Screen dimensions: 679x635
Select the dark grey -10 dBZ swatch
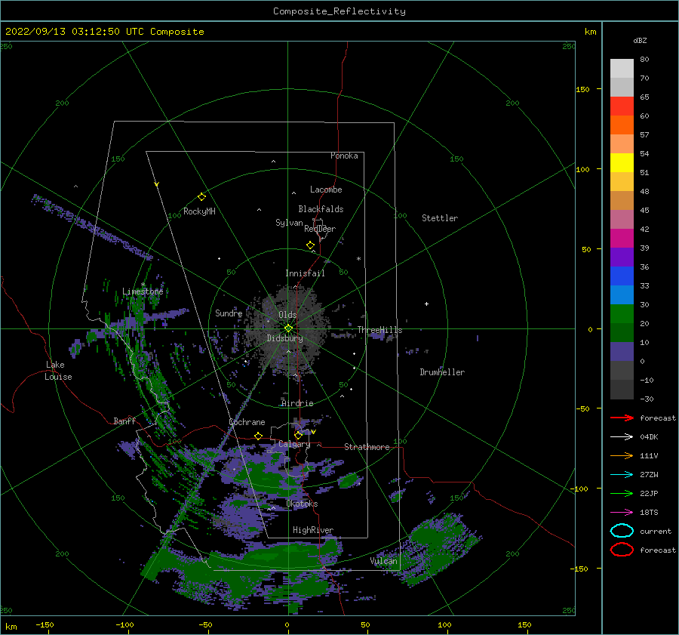[622, 390]
